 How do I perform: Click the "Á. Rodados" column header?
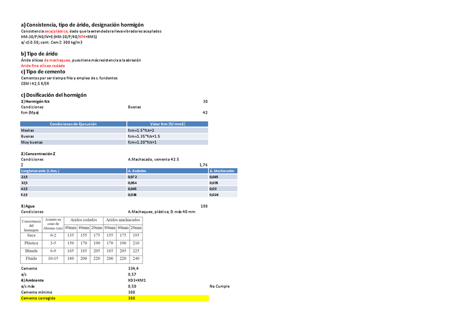pyautogui.click(x=168, y=171)
